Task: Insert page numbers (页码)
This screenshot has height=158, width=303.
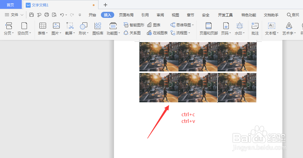Action: click(226, 28)
